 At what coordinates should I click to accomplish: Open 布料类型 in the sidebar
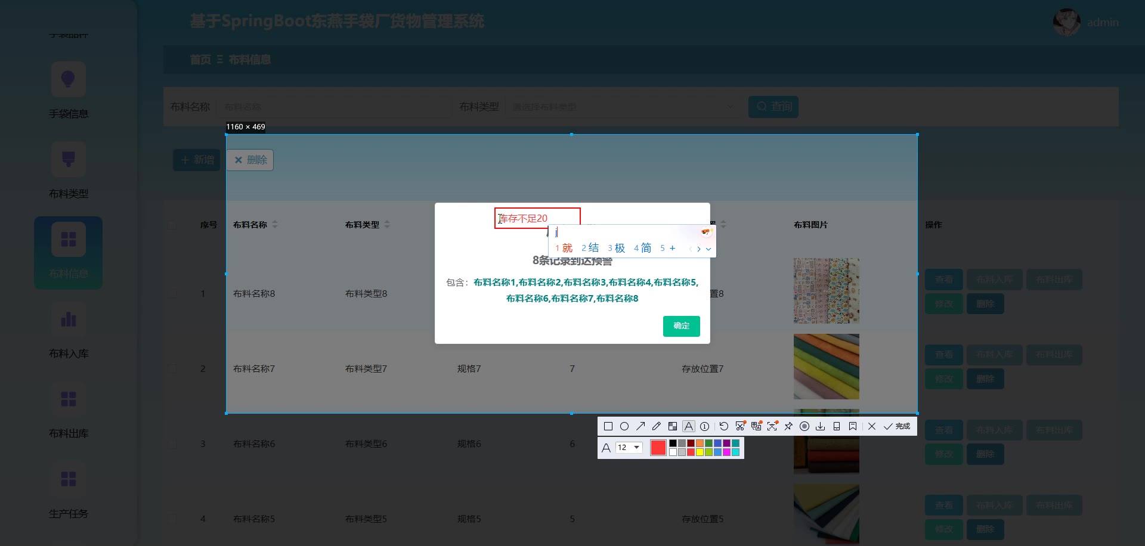click(x=69, y=170)
